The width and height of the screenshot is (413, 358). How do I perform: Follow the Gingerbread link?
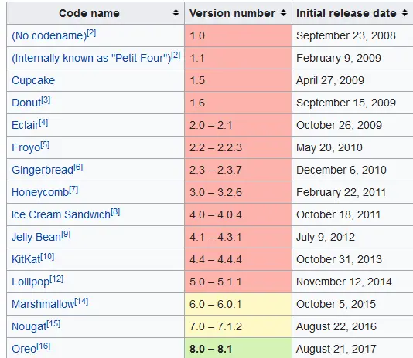pos(43,170)
